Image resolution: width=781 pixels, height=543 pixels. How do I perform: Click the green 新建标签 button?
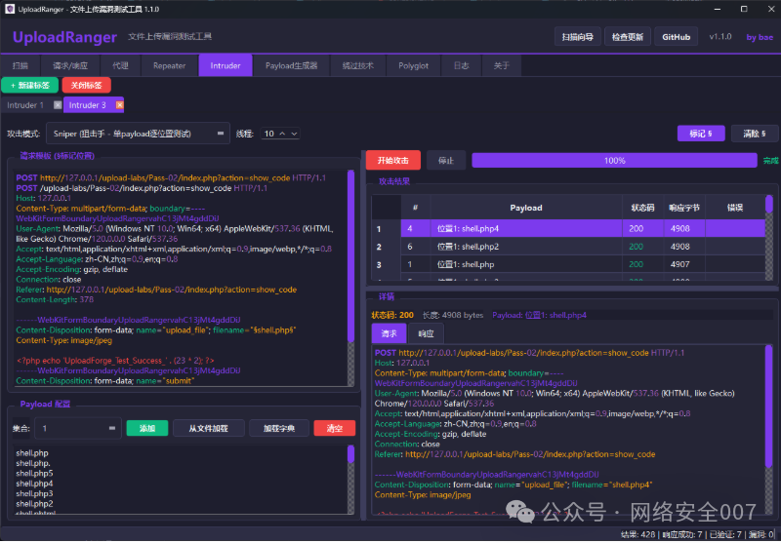tap(30, 86)
